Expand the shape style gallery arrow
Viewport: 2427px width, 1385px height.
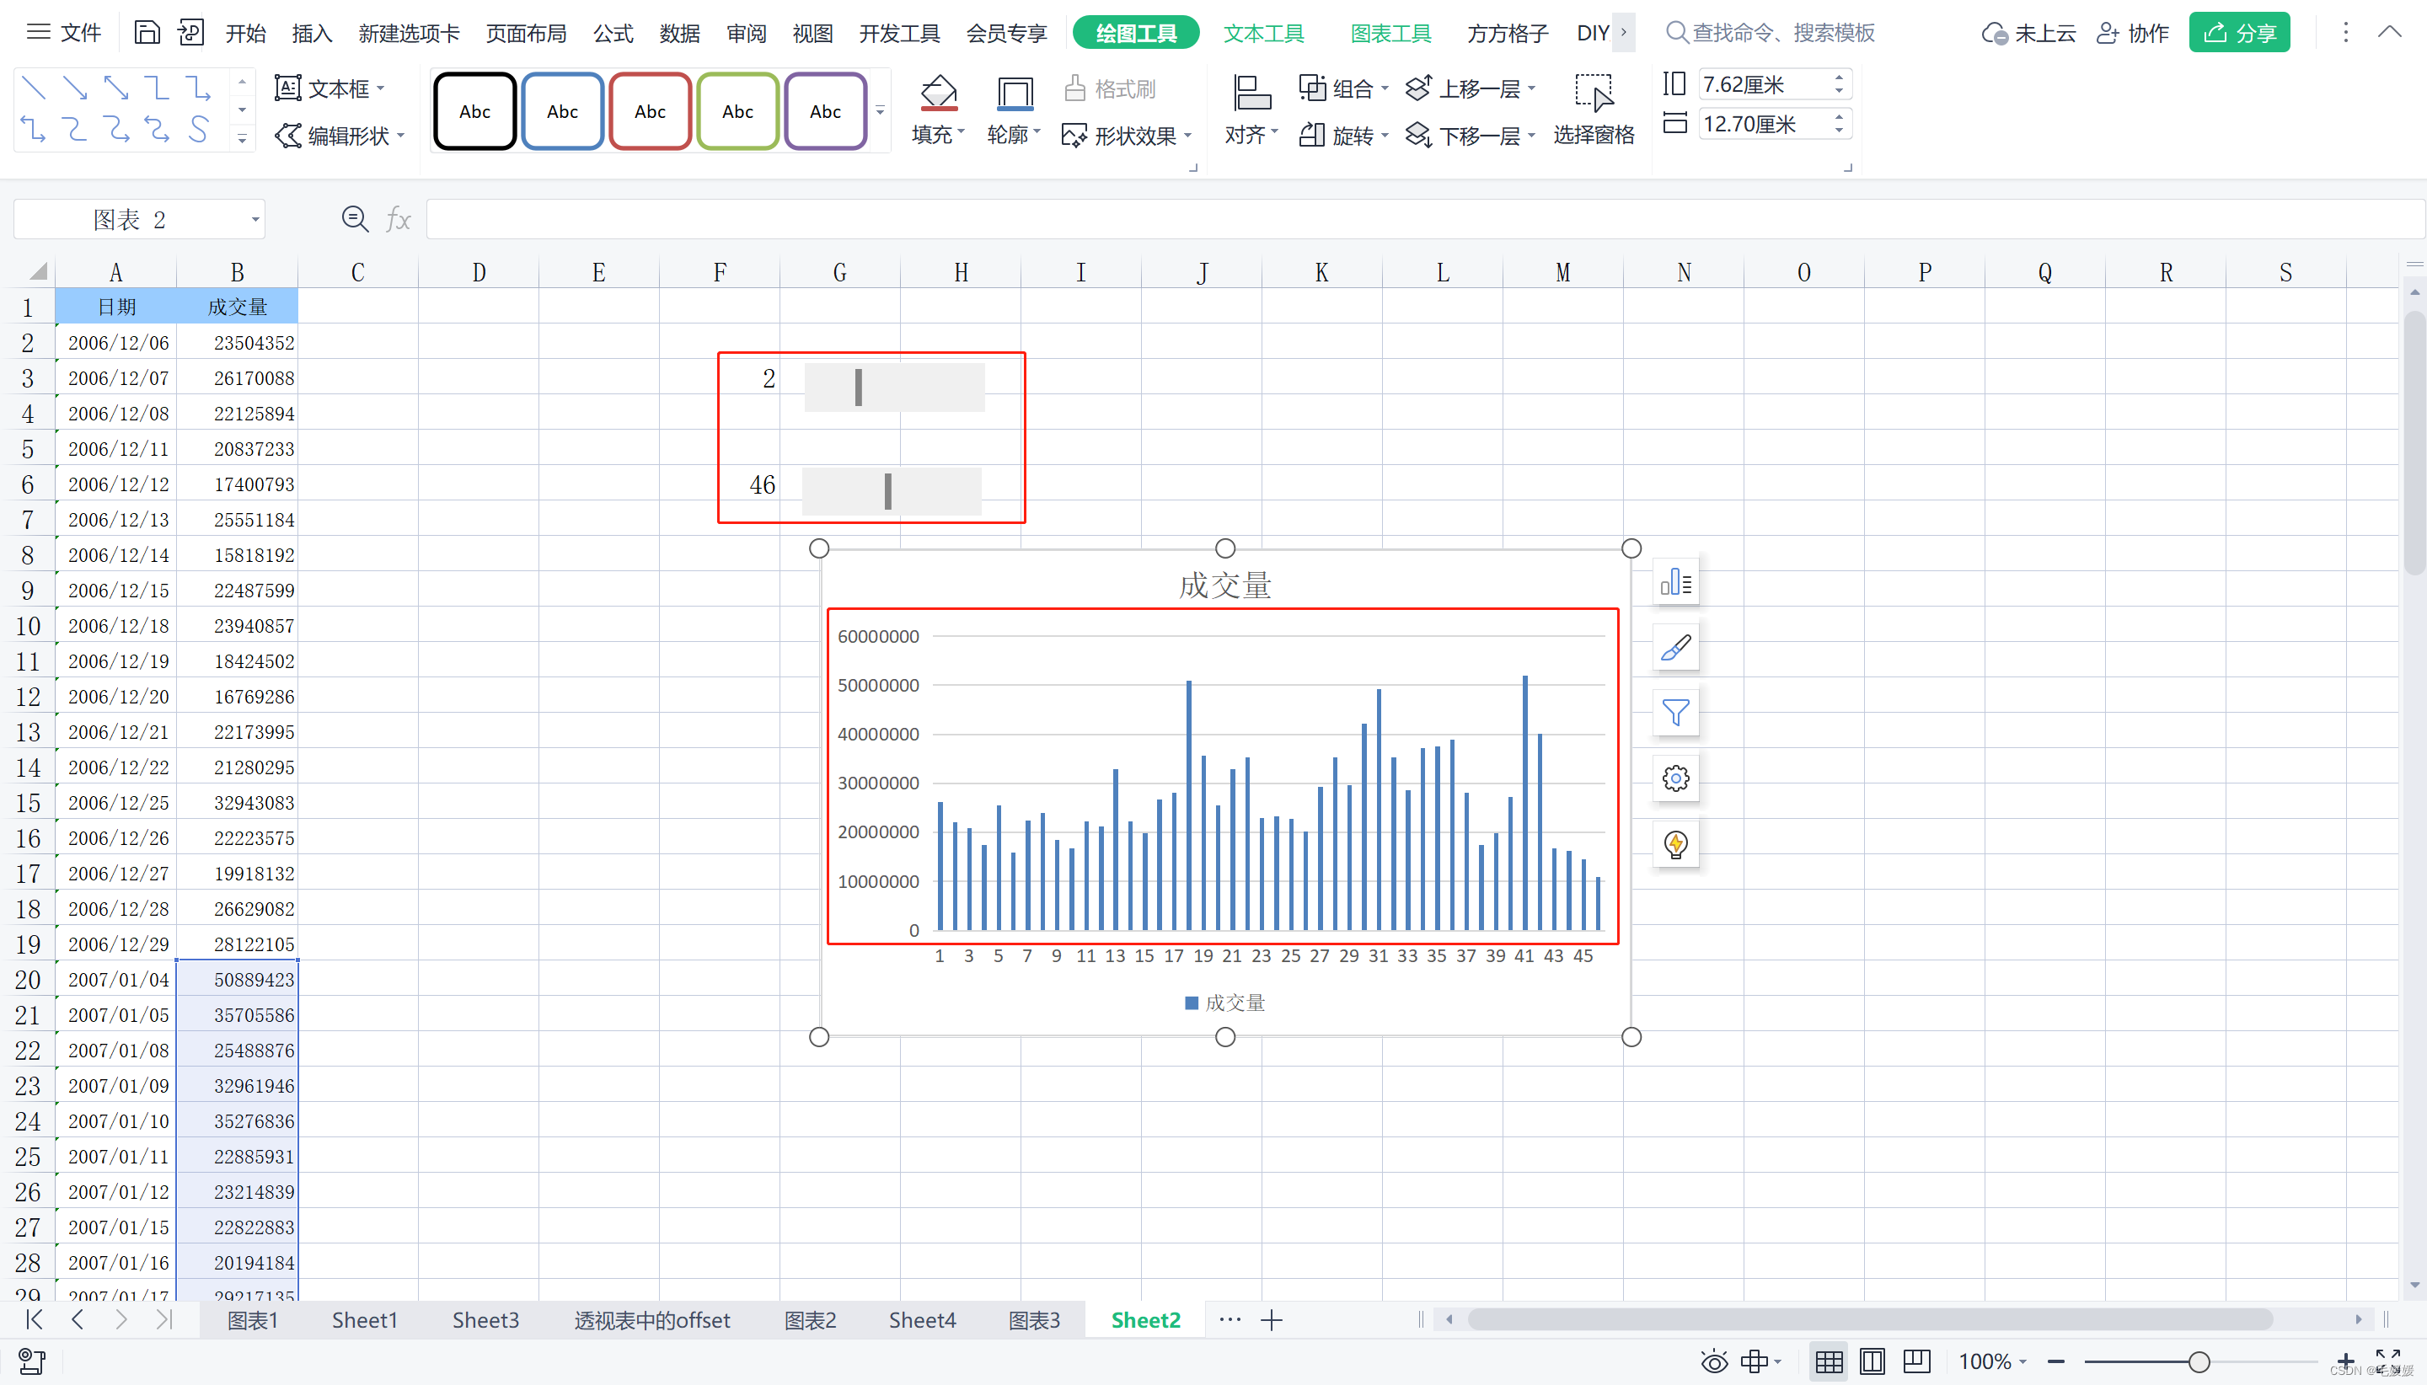click(x=880, y=111)
